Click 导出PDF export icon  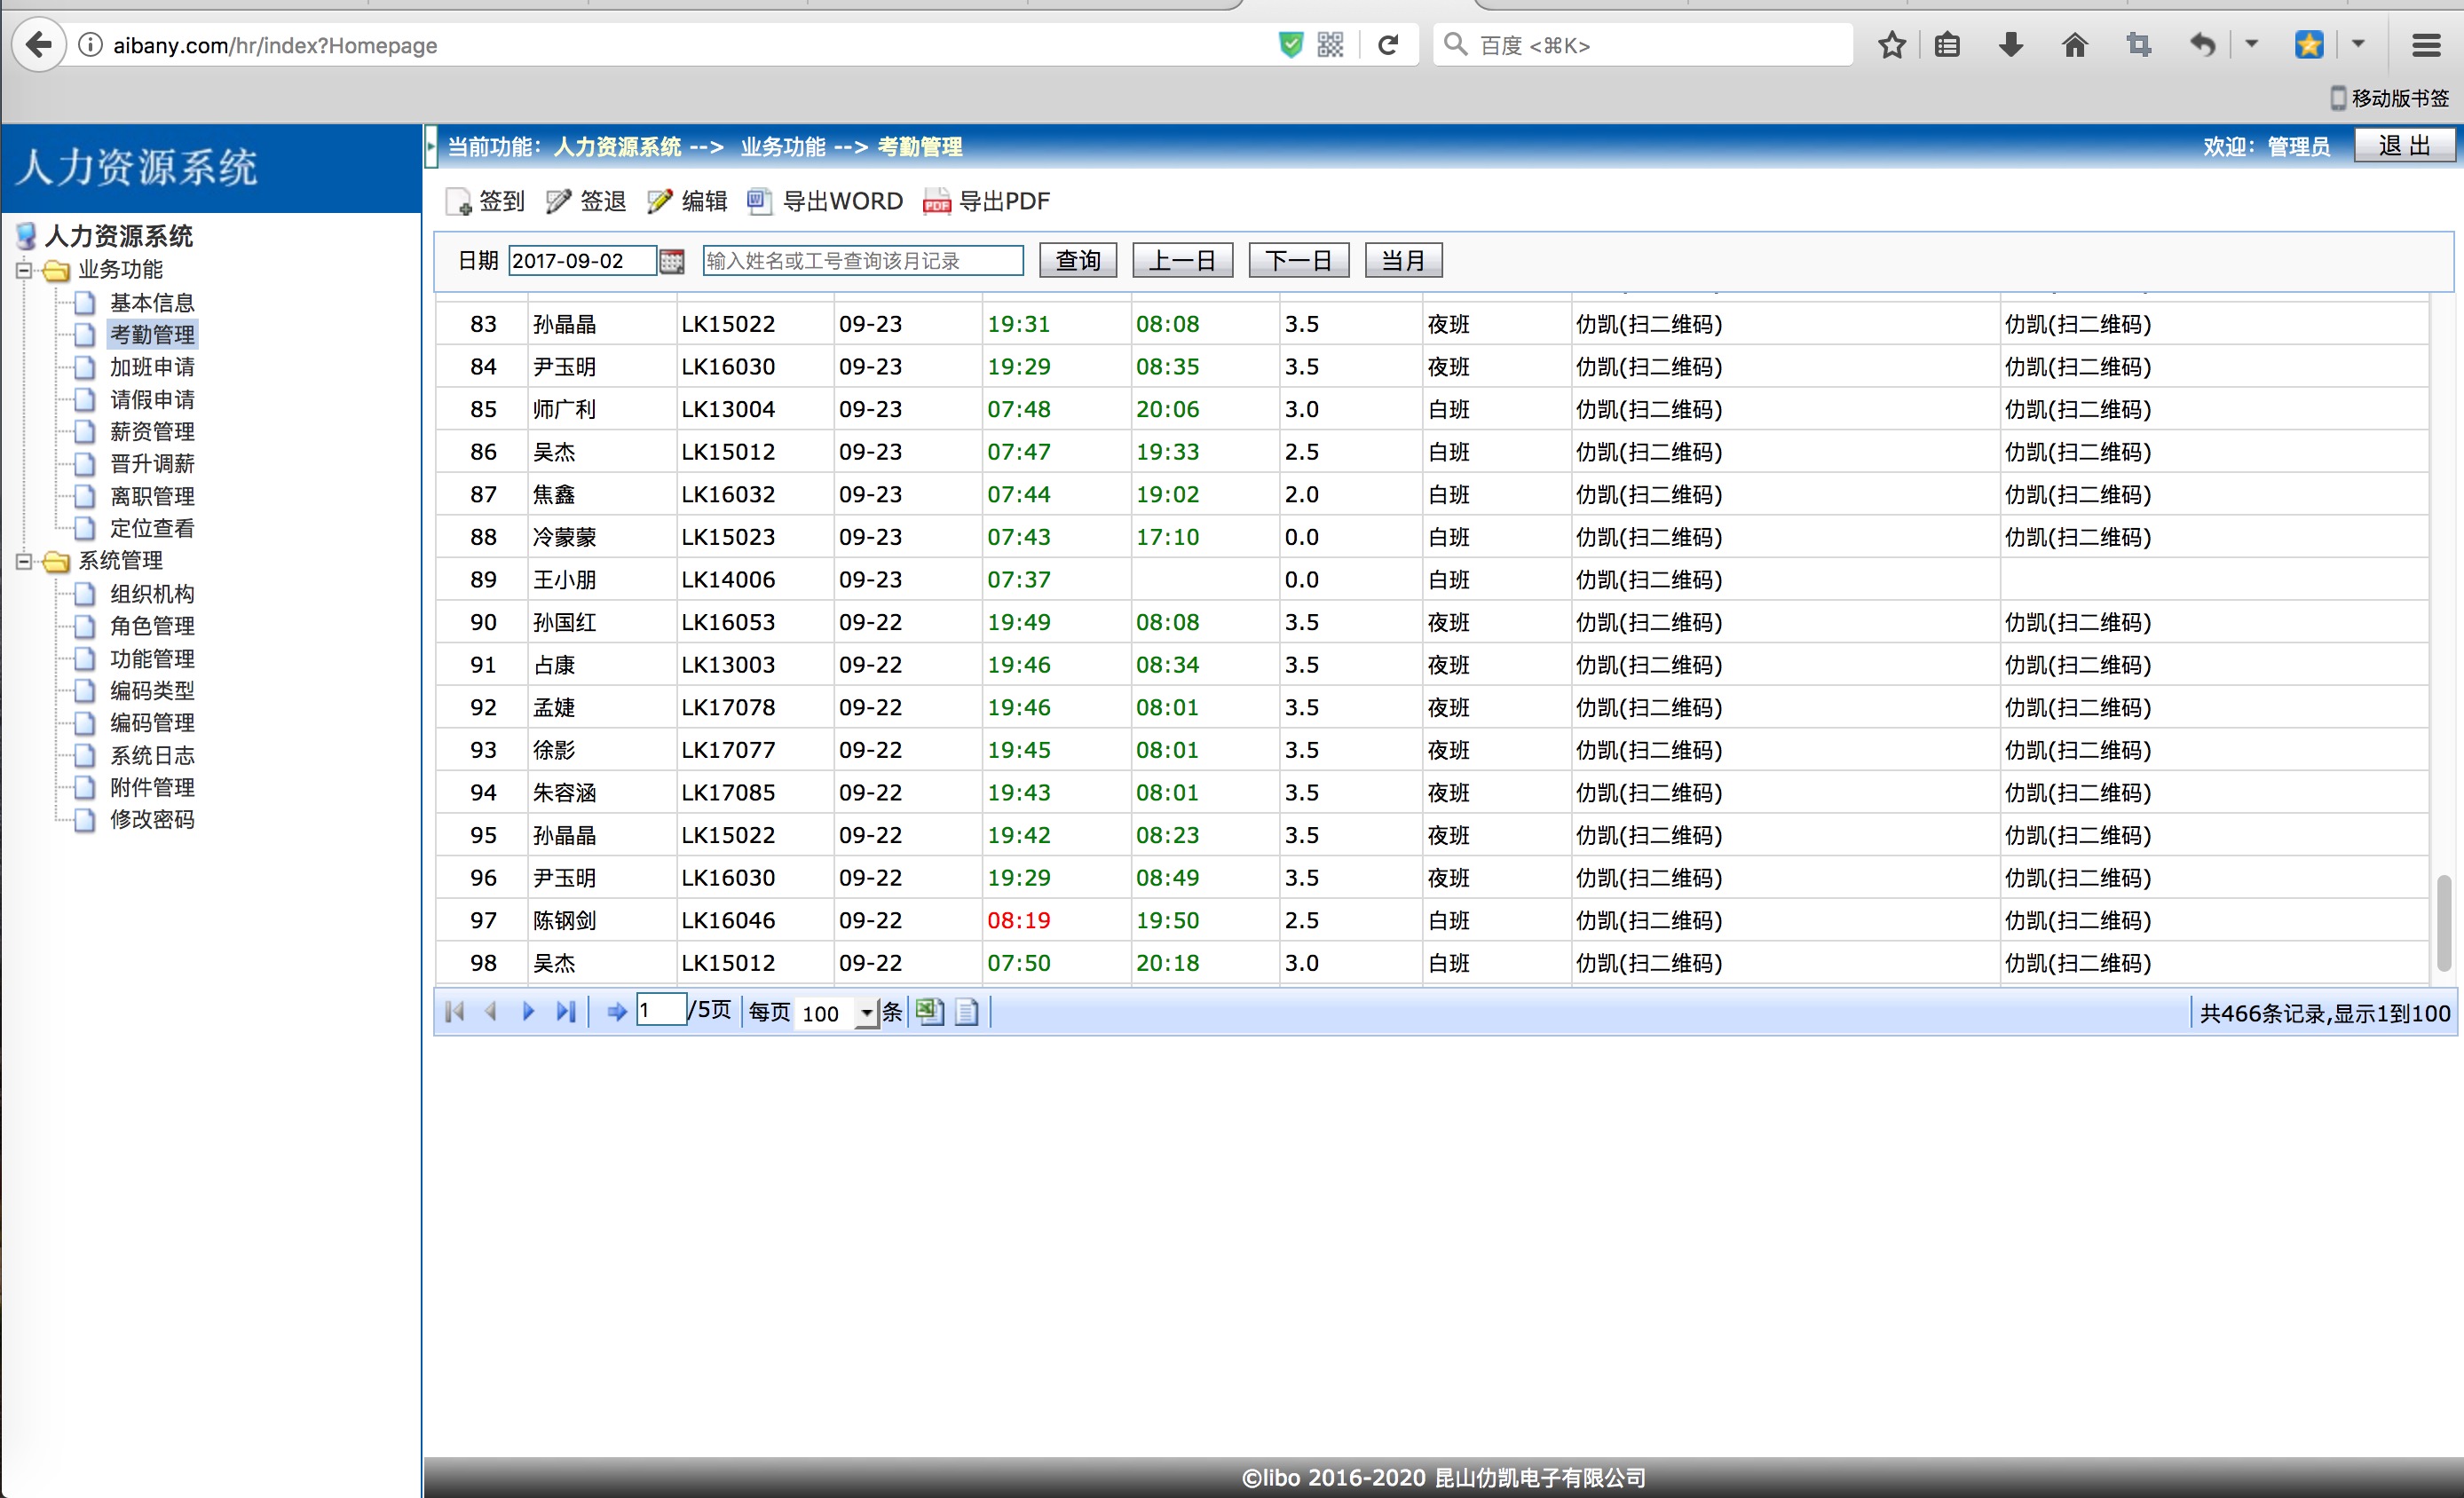pos(937,202)
